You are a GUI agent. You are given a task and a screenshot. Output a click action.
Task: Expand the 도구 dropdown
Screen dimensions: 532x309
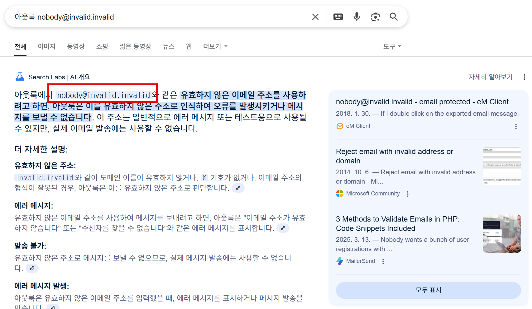click(x=392, y=46)
